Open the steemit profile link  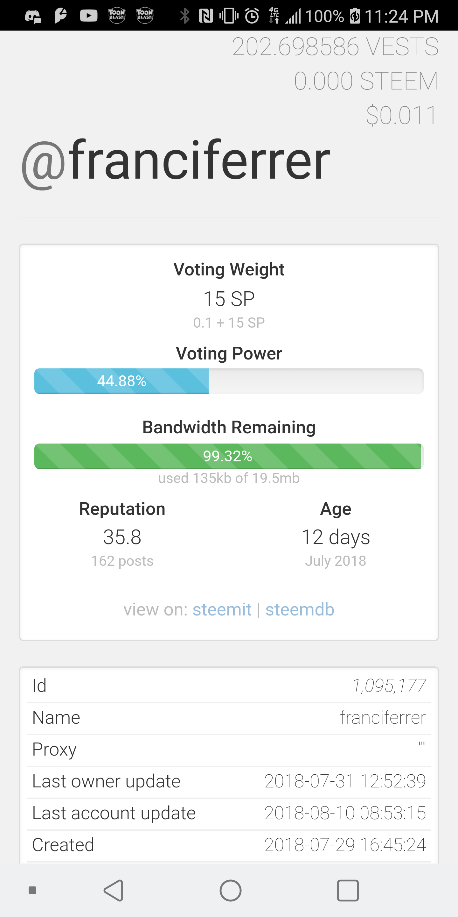coord(222,609)
